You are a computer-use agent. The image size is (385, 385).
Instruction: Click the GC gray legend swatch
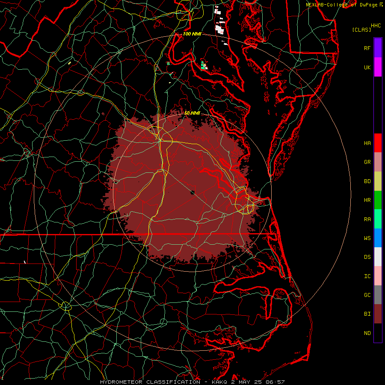(378, 295)
